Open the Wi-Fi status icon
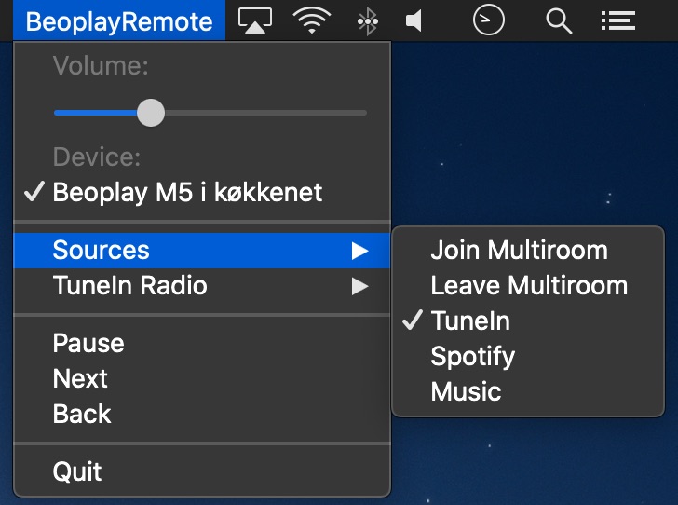 (x=311, y=20)
